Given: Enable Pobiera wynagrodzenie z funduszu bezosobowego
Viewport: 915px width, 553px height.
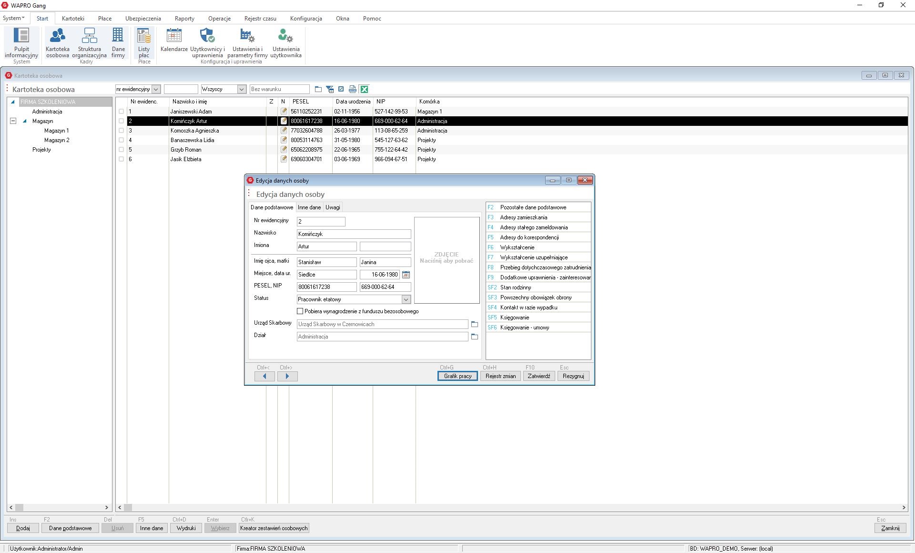Looking at the screenshot, I should point(300,311).
